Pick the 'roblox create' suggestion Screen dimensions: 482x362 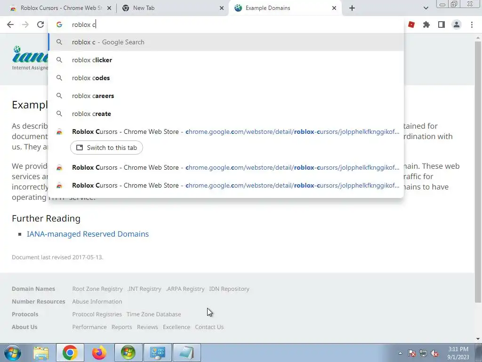226,114
